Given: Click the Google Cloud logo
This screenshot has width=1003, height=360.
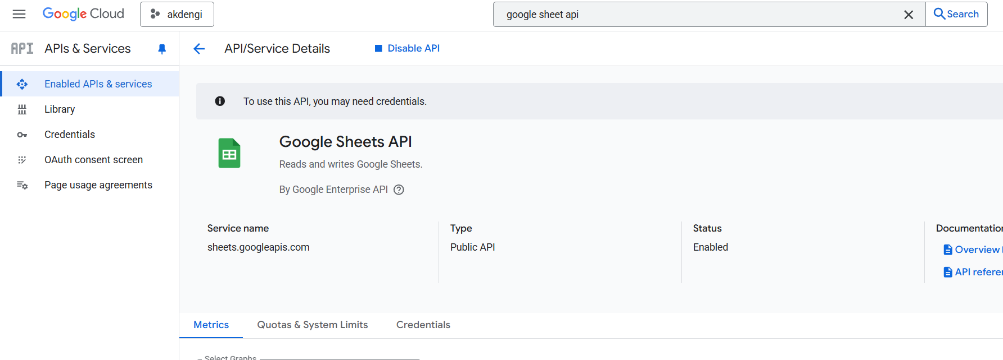Looking at the screenshot, I should point(83,14).
